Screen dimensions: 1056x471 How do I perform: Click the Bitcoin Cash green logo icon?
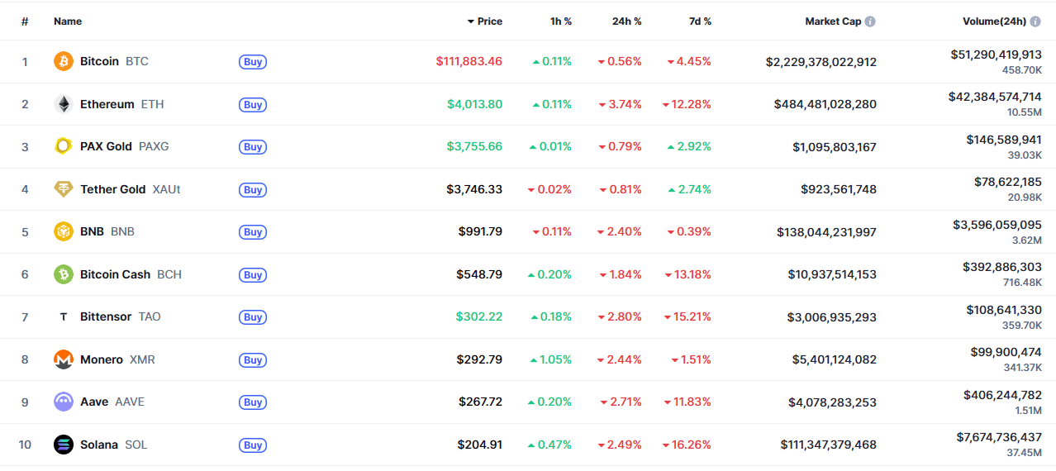pos(64,274)
